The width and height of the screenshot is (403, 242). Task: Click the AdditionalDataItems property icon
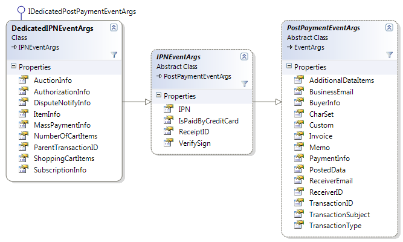point(299,80)
